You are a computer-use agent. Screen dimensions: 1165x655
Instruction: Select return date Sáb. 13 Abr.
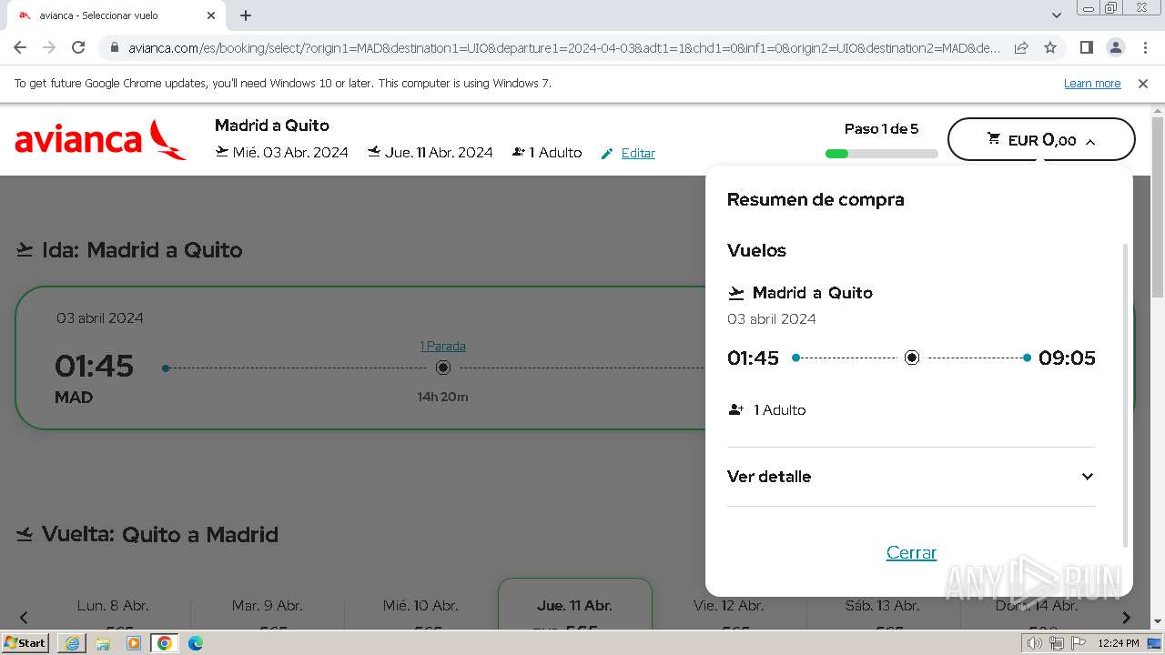coord(882,606)
